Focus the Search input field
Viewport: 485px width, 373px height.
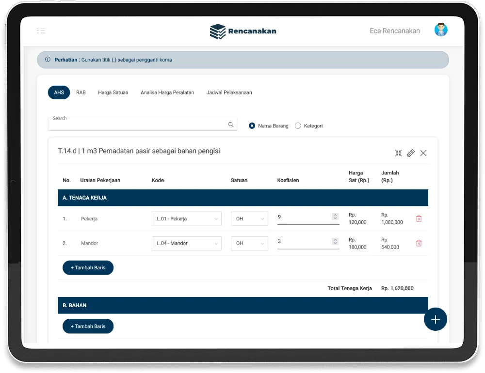(x=142, y=124)
